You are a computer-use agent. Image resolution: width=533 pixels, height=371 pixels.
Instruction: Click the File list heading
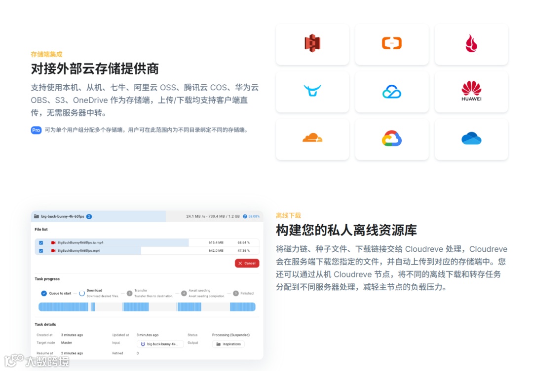41,230
